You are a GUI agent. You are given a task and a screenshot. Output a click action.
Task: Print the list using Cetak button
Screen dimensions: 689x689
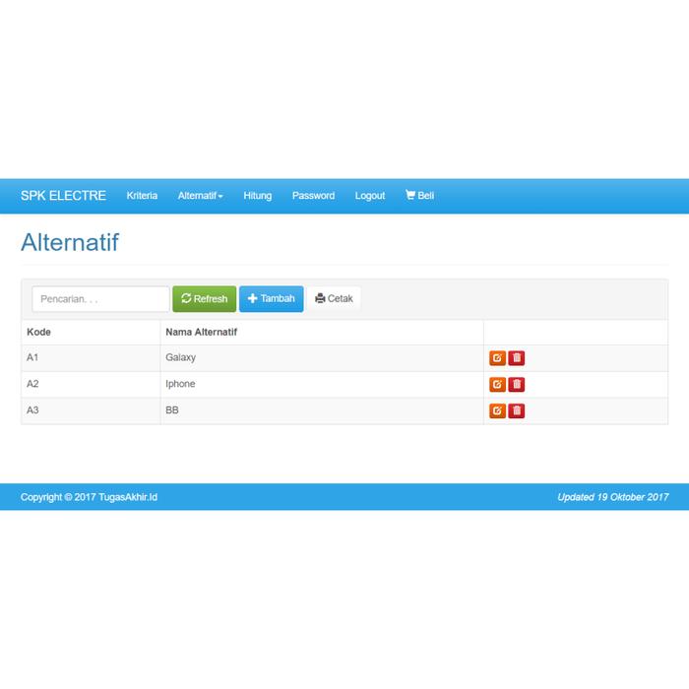(x=334, y=299)
